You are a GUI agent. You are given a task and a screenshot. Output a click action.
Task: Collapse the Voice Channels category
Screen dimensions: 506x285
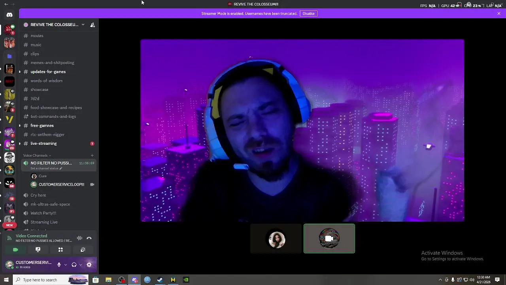coord(37,156)
